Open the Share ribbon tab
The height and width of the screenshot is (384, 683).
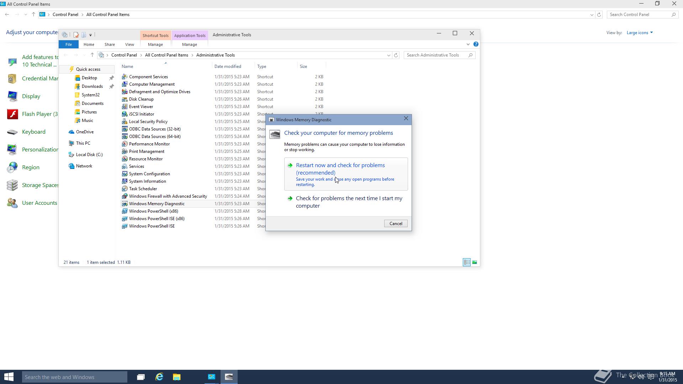(110, 44)
